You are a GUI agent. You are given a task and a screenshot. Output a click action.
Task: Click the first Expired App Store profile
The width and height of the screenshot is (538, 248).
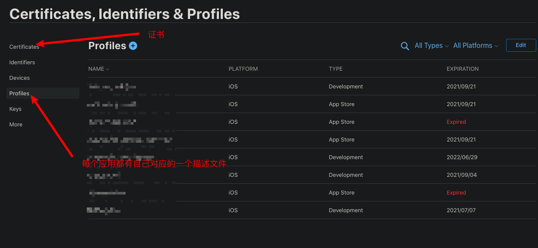point(312,122)
